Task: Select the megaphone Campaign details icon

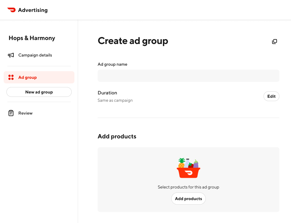Action: coord(11,55)
